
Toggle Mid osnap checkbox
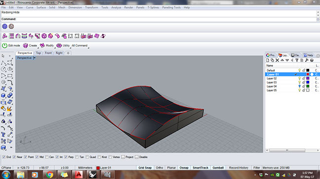tap(37, 157)
